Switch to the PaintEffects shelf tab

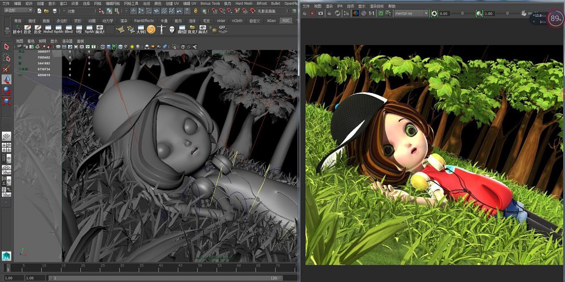144,20
